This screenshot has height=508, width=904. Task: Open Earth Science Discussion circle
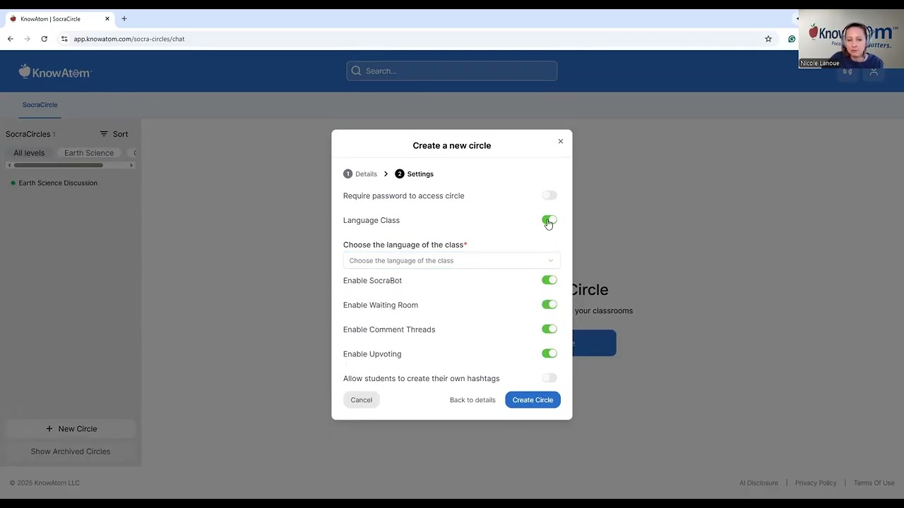click(x=58, y=183)
